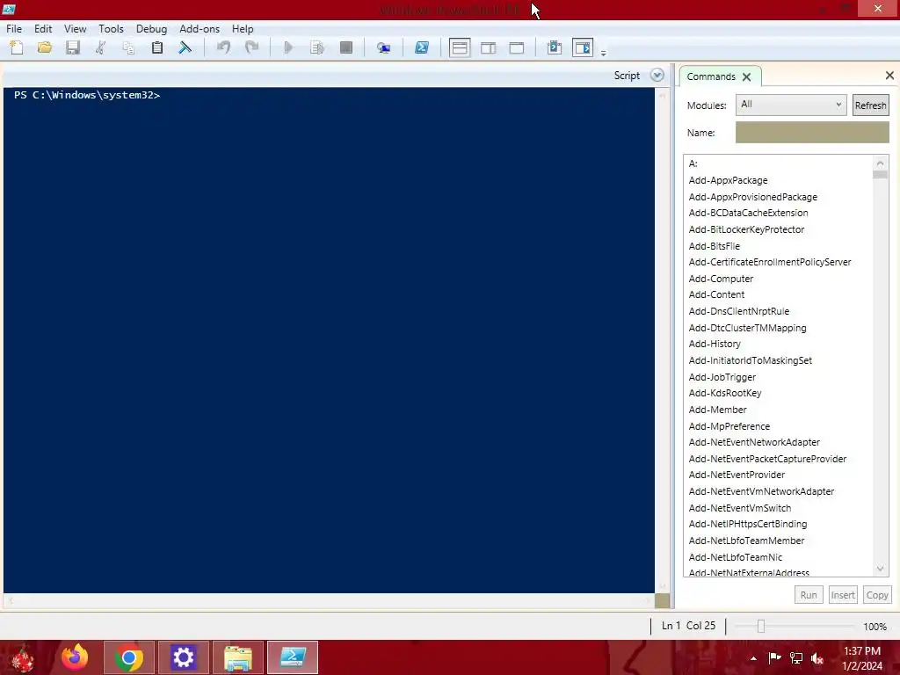Screen dimensions: 900x675
Task: Click command list scrollbar up arrow
Action: click(880, 163)
